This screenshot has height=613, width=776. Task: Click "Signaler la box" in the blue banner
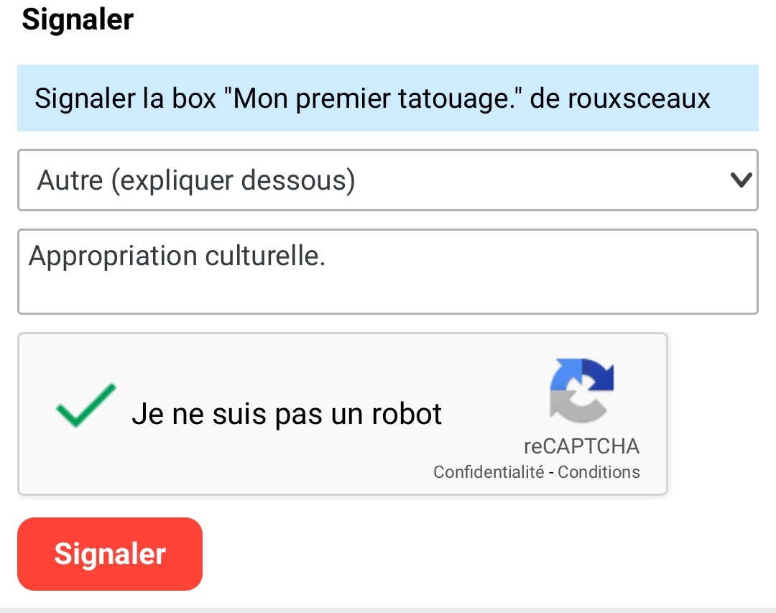[x=125, y=98]
